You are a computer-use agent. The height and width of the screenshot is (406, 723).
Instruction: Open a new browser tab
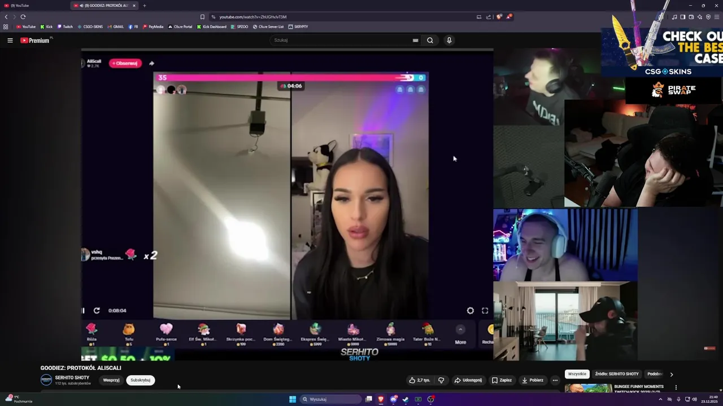coord(144,6)
